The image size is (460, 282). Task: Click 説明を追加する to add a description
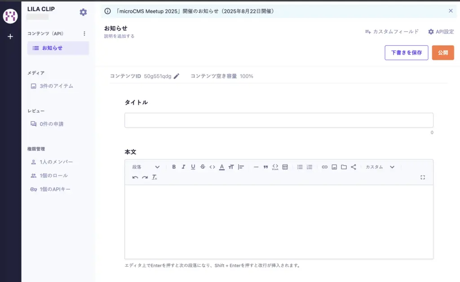[119, 36]
